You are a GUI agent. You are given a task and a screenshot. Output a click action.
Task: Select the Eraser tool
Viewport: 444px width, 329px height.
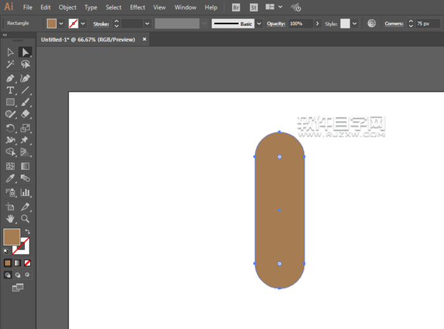coord(25,114)
